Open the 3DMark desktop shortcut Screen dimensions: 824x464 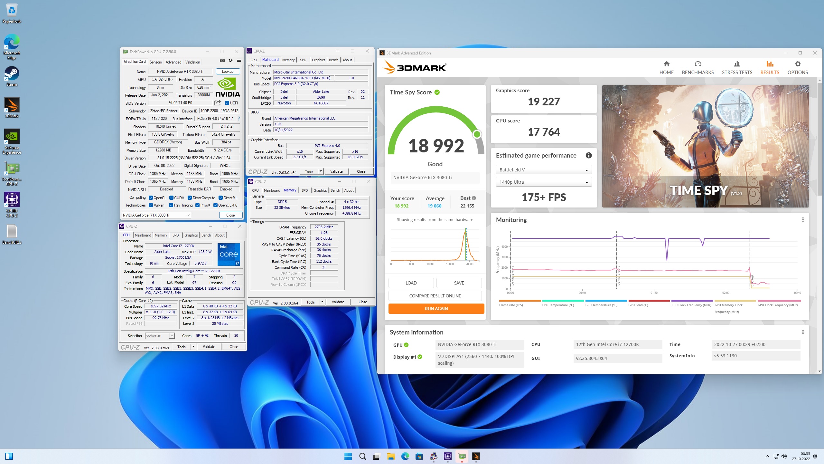(12, 108)
